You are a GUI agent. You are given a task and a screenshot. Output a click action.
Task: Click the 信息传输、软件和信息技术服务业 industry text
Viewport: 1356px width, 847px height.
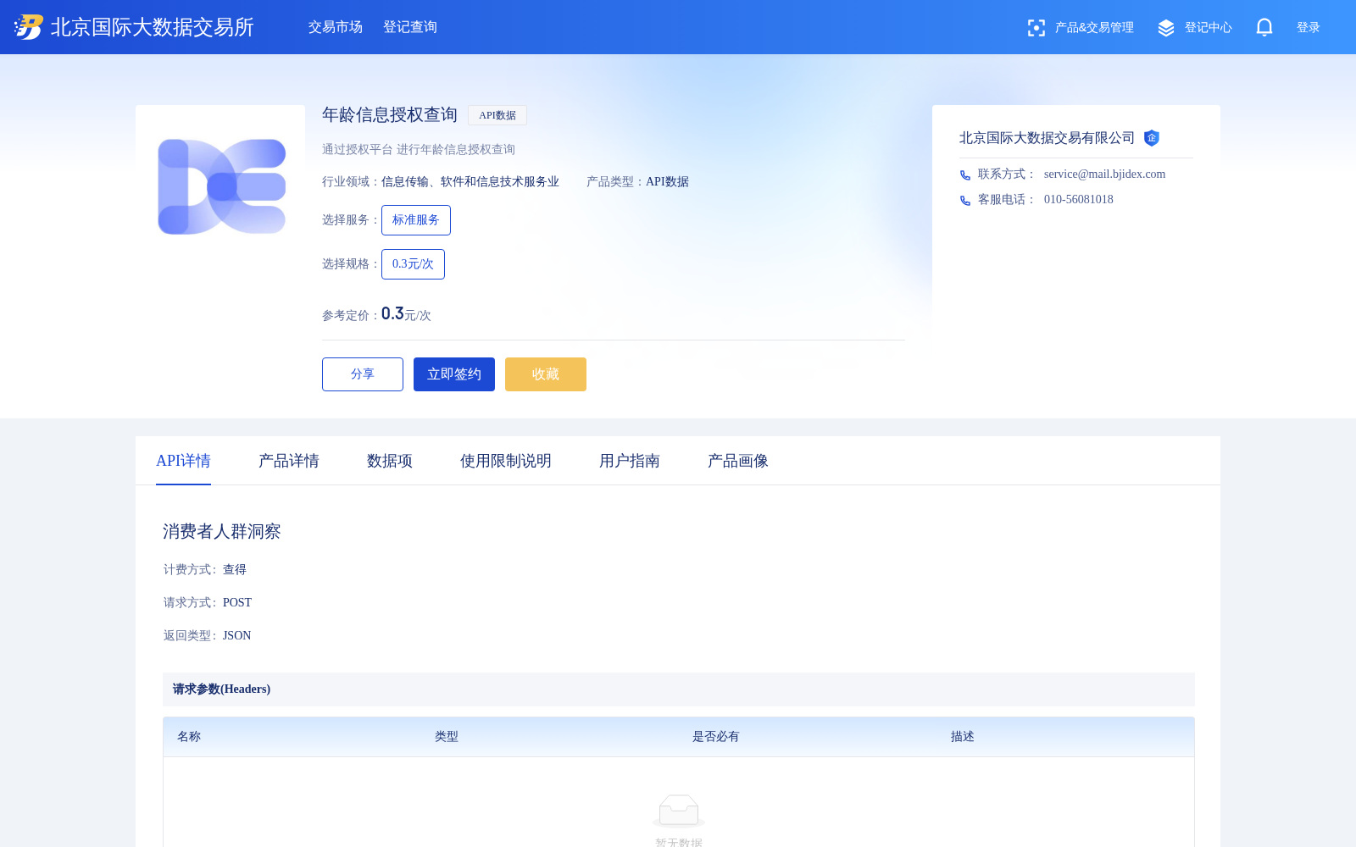(470, 182)
